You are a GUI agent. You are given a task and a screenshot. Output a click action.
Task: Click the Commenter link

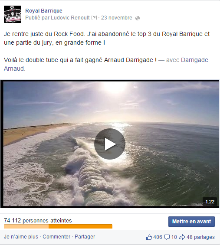(x=56, y=237)
